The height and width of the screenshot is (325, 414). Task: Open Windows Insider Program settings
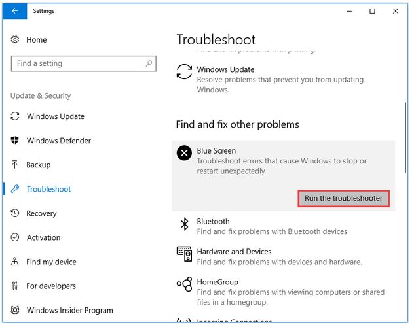coord(69,310)
